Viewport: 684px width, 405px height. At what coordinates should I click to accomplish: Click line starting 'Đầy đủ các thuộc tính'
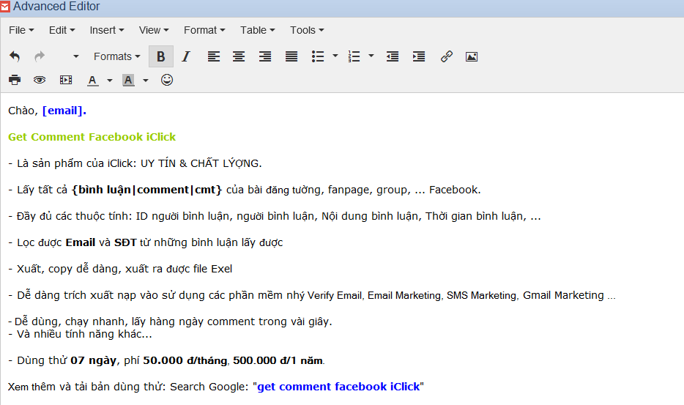(275, 217)
